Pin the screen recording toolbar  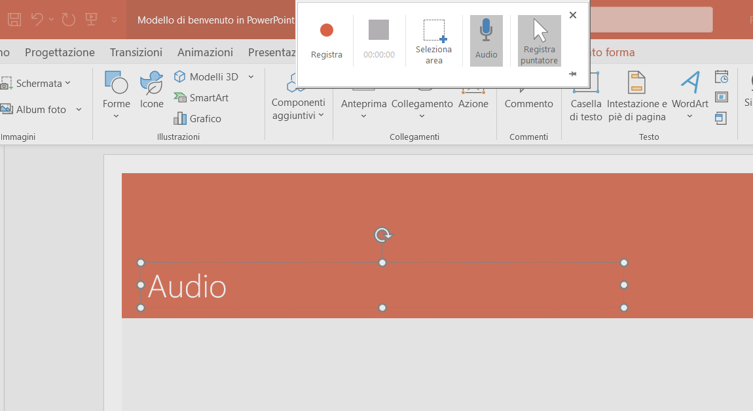click(x=572, y=74)
